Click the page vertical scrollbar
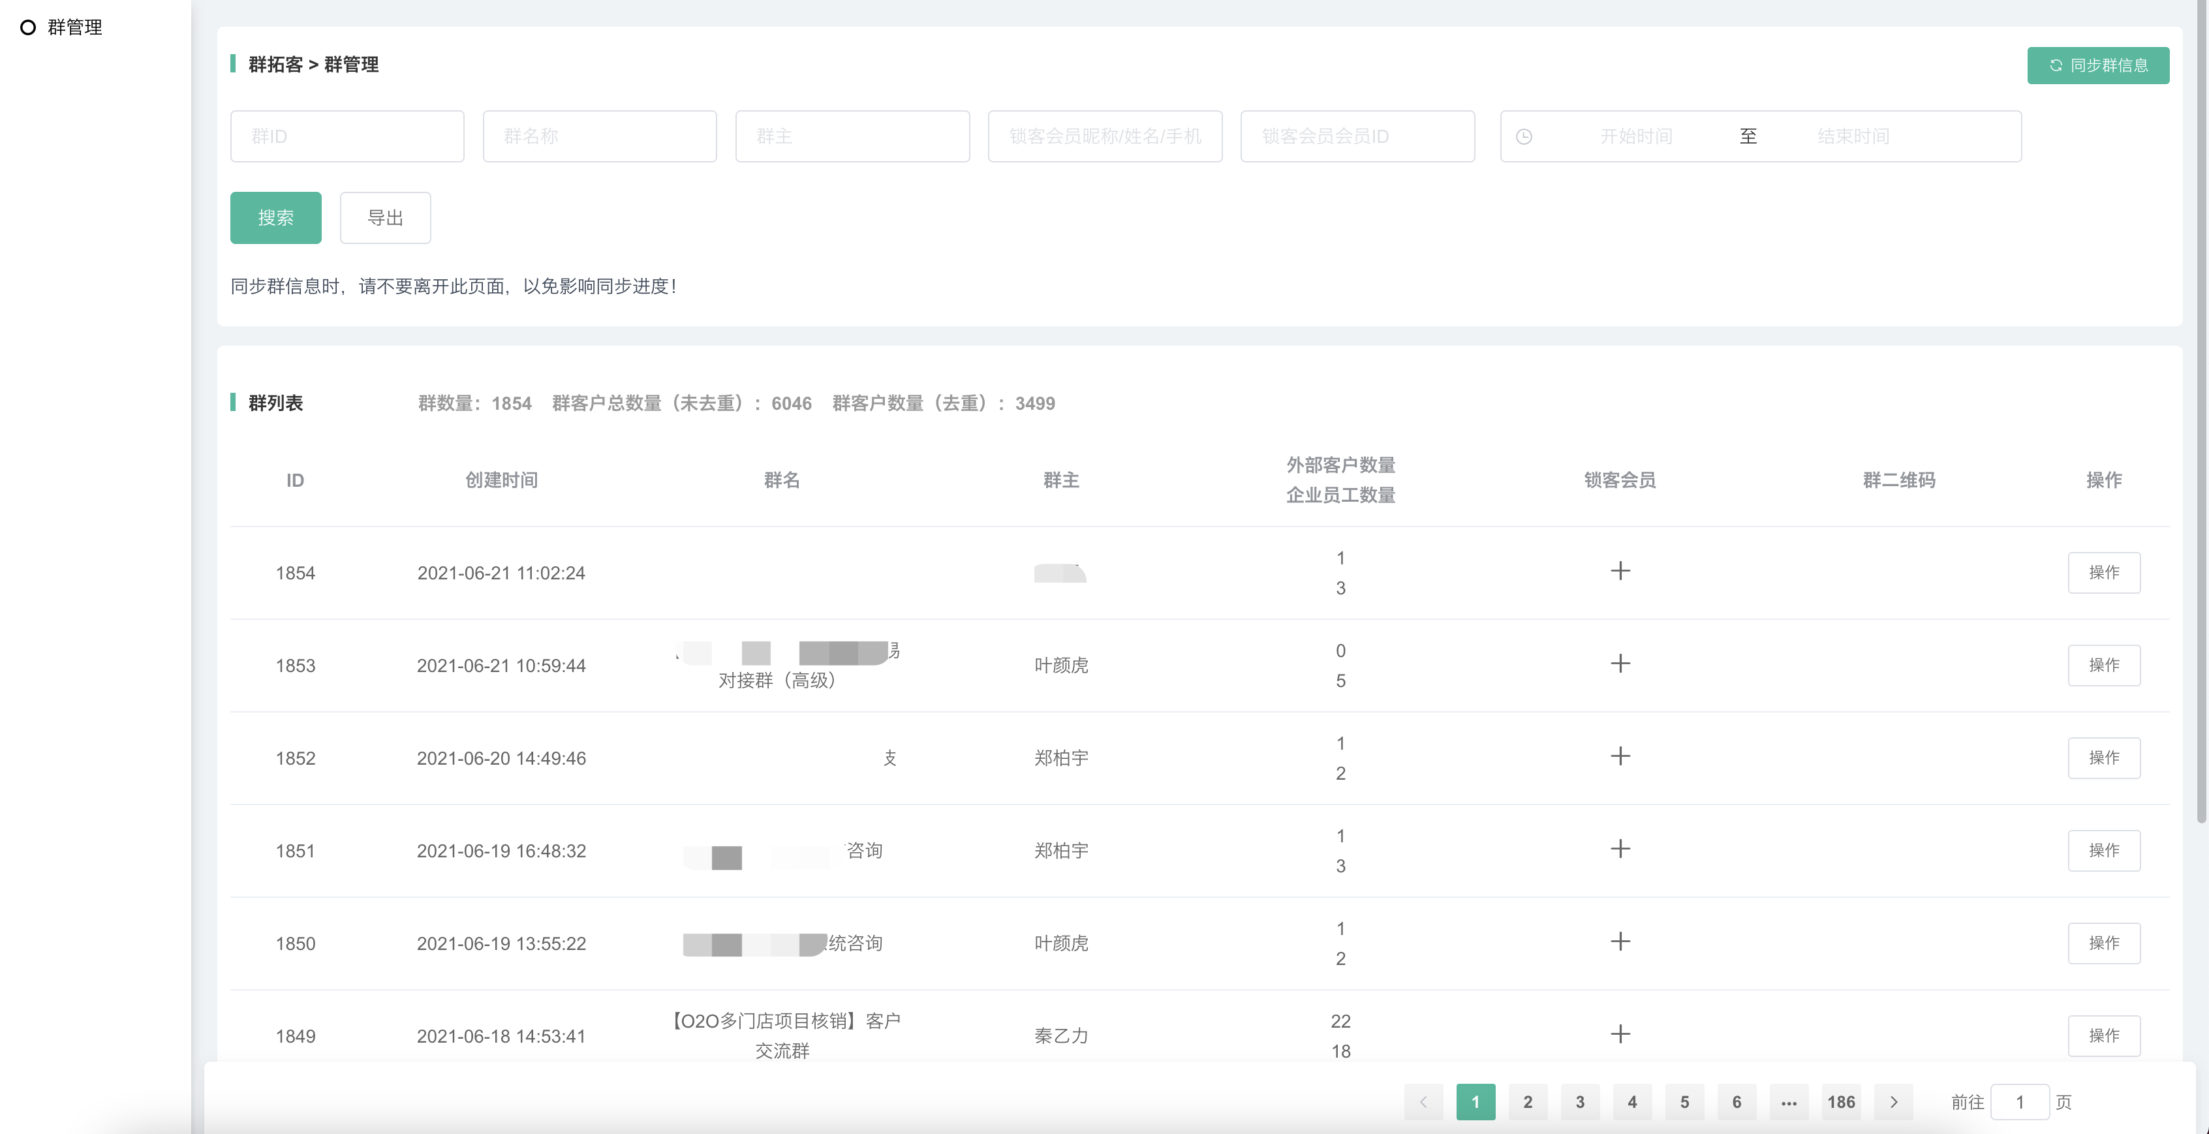Image resolution: width=2209 pixels, height=1134 pixels. pos(2201,412)
